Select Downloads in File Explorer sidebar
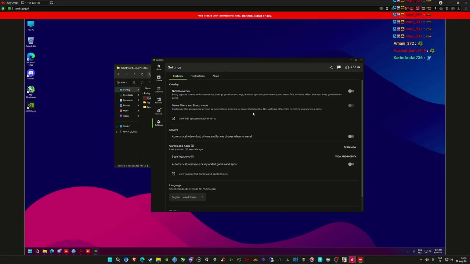Viewport: 470px width, 264px height. pos(128,95)
